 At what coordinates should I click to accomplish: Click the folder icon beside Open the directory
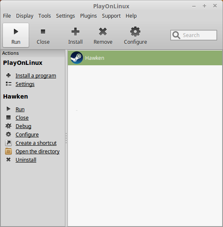click(x=8, y=151)
